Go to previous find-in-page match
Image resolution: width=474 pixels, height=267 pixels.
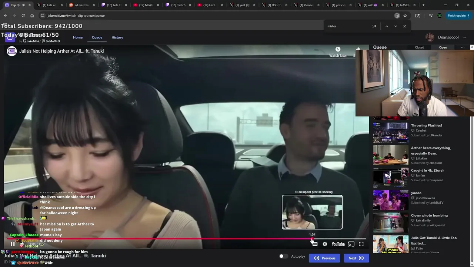point(387,26)
